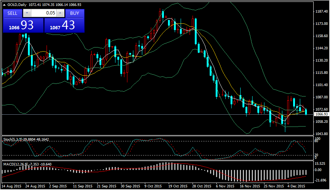Image resolution: width=330 pixels, height=190 pixels.
Task: Click the MACD scale value 15.525
Action: point(321,164)
